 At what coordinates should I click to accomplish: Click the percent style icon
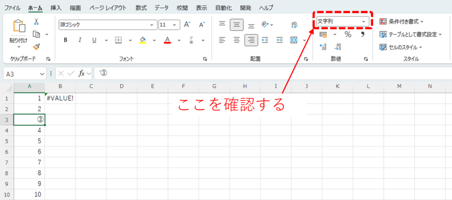[x=348, y=34]
